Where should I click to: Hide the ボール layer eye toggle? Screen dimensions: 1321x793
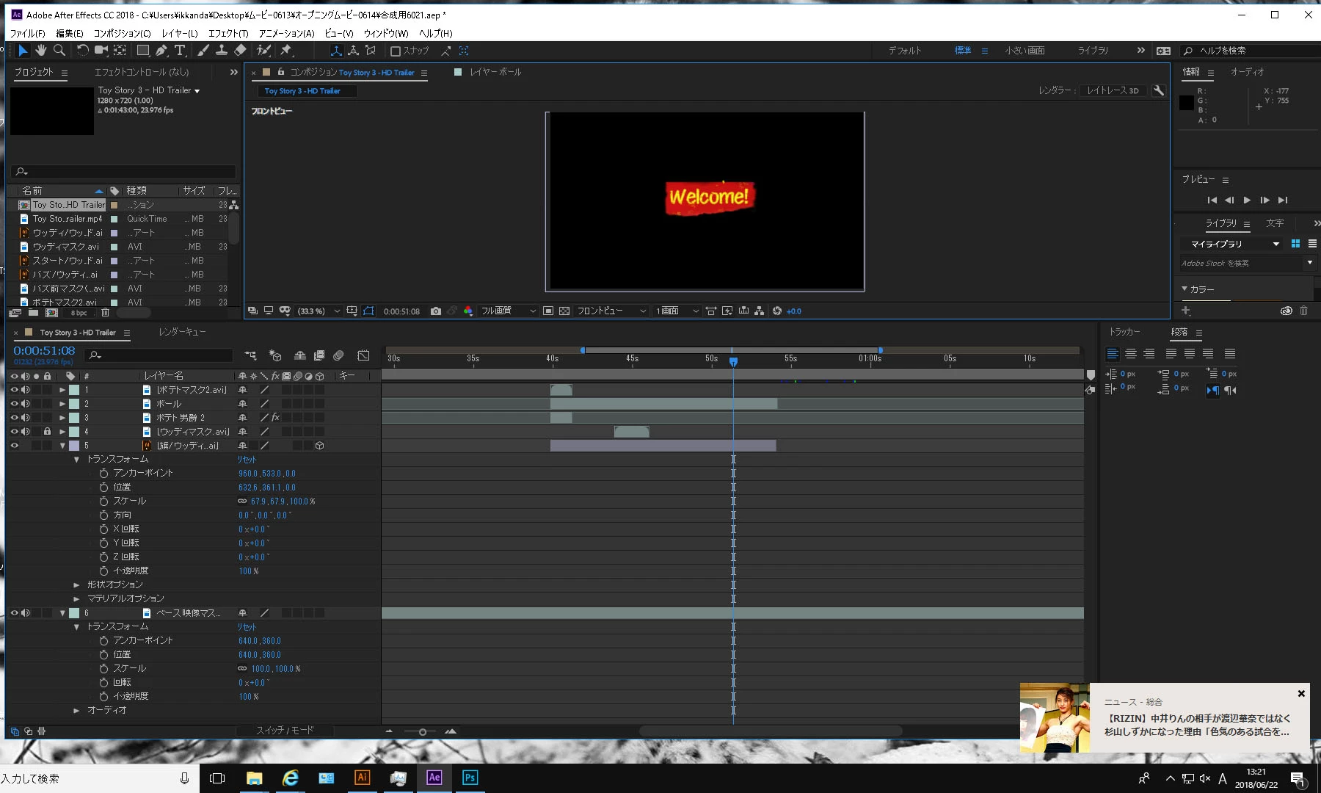click(x=14, y=404)
